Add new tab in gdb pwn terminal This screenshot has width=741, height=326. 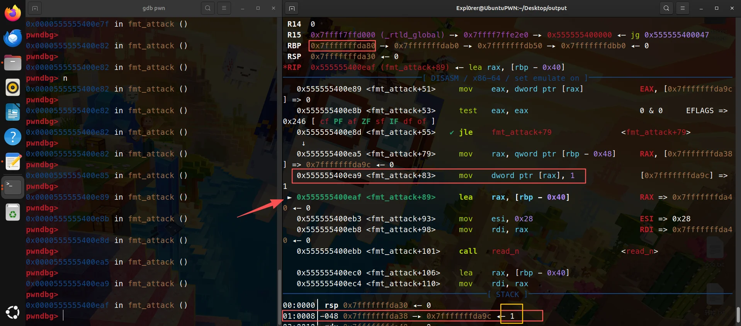pyautogui.click(x=35, y=8)
